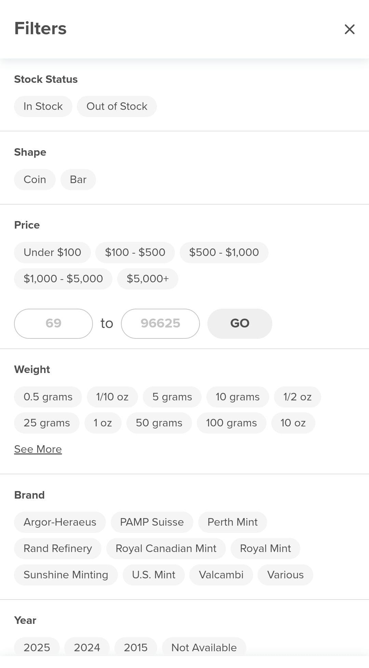Select the Coin shape filter

pos(35,180)
